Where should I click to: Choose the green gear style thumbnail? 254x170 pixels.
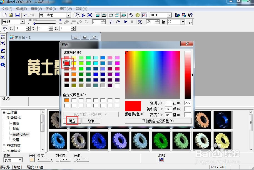pyautogui.click(x=161, y=140)
